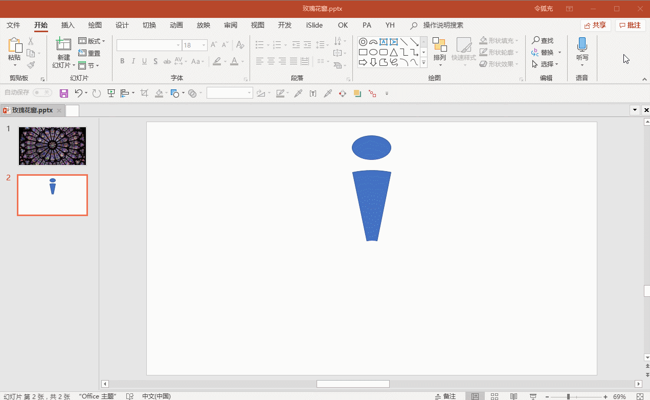Click the crop icon in quick access toolbar

(x=144, y=93)
